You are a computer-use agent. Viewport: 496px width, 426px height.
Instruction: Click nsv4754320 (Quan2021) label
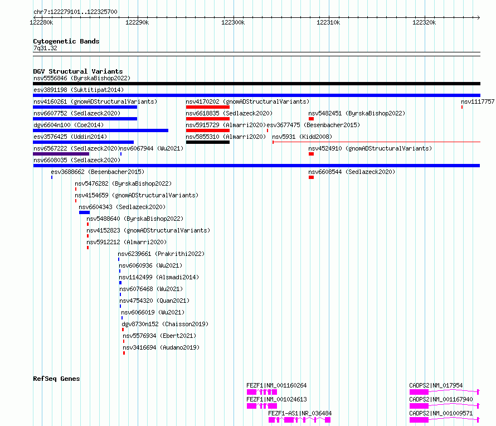click(154, 301)
